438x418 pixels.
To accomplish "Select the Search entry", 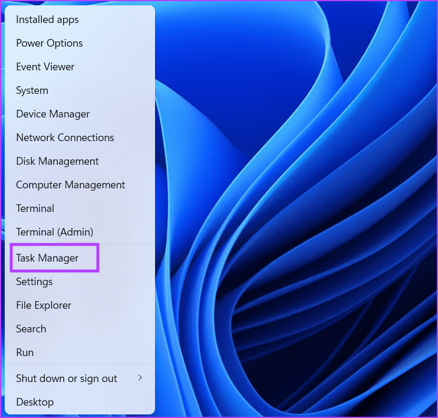I will coord(31,329).
